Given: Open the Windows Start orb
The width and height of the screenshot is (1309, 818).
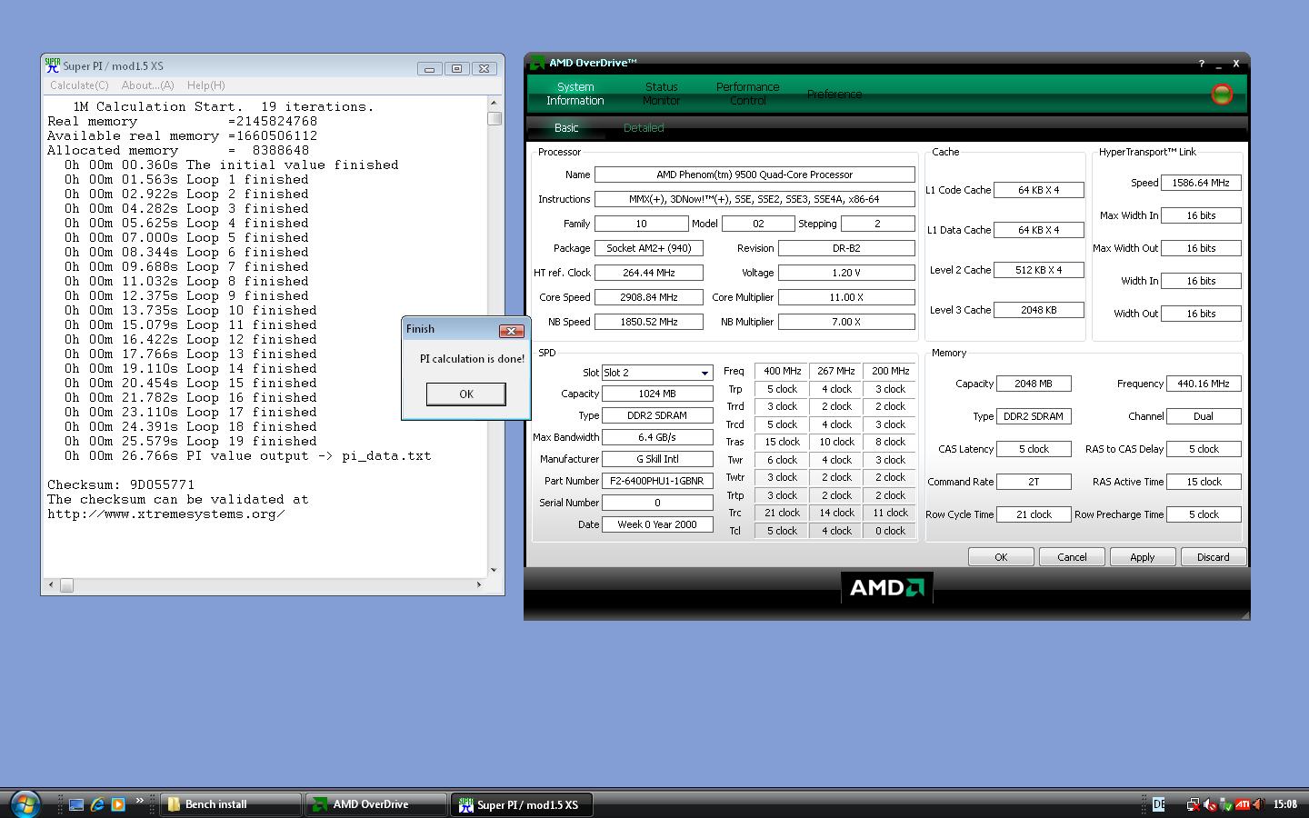Looking at the screenshot, I should [25, 803].
